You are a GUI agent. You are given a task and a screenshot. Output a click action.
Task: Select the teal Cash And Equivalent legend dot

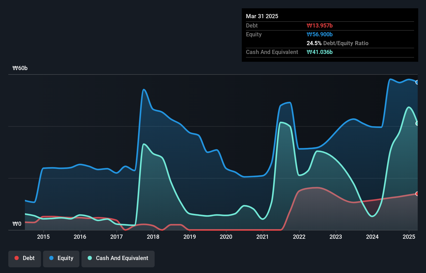(90, 258)
